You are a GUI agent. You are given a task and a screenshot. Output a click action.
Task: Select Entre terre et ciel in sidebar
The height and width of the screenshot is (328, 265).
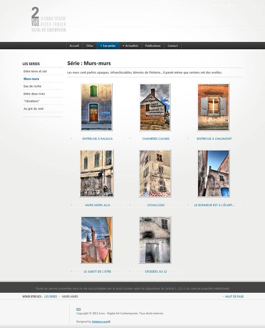pyautogui.click(x=35, y=71)
